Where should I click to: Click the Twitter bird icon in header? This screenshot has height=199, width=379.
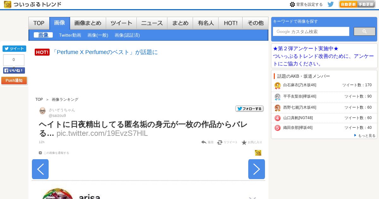point(331,4)
